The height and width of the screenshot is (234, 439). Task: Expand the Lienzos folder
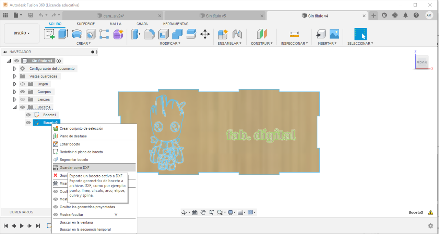14,100
